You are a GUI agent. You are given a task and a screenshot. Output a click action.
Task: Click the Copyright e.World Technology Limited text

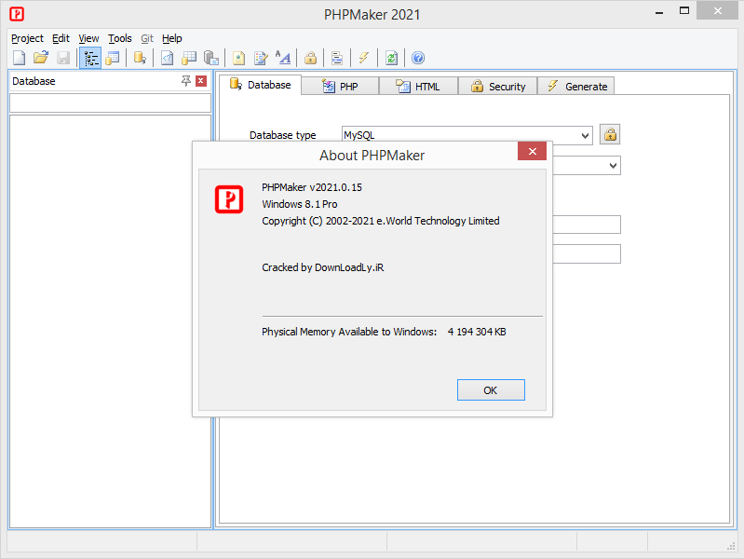tap(381, 221)
